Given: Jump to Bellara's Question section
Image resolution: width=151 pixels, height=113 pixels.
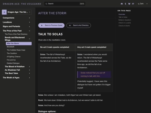Looking at the screenshot, I should coord(125,20).
